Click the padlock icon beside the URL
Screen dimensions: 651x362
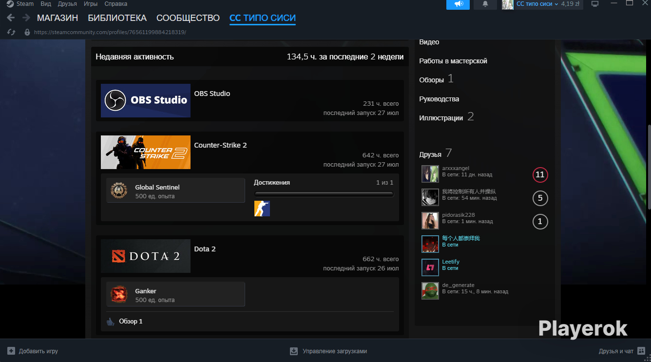pos(27,32)
